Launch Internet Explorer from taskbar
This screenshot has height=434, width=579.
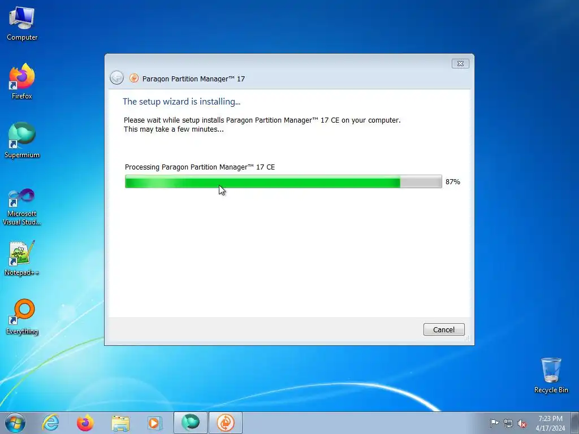(50, 423)
